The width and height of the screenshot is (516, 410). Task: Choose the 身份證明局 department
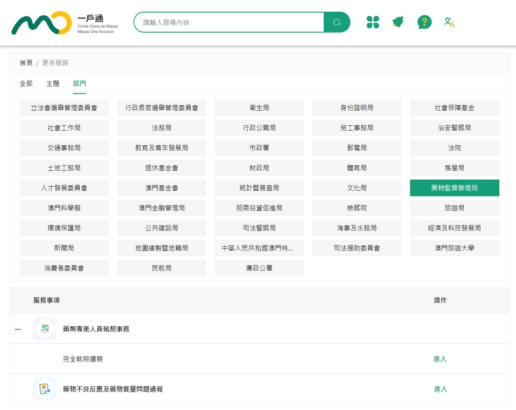point(357,108)
